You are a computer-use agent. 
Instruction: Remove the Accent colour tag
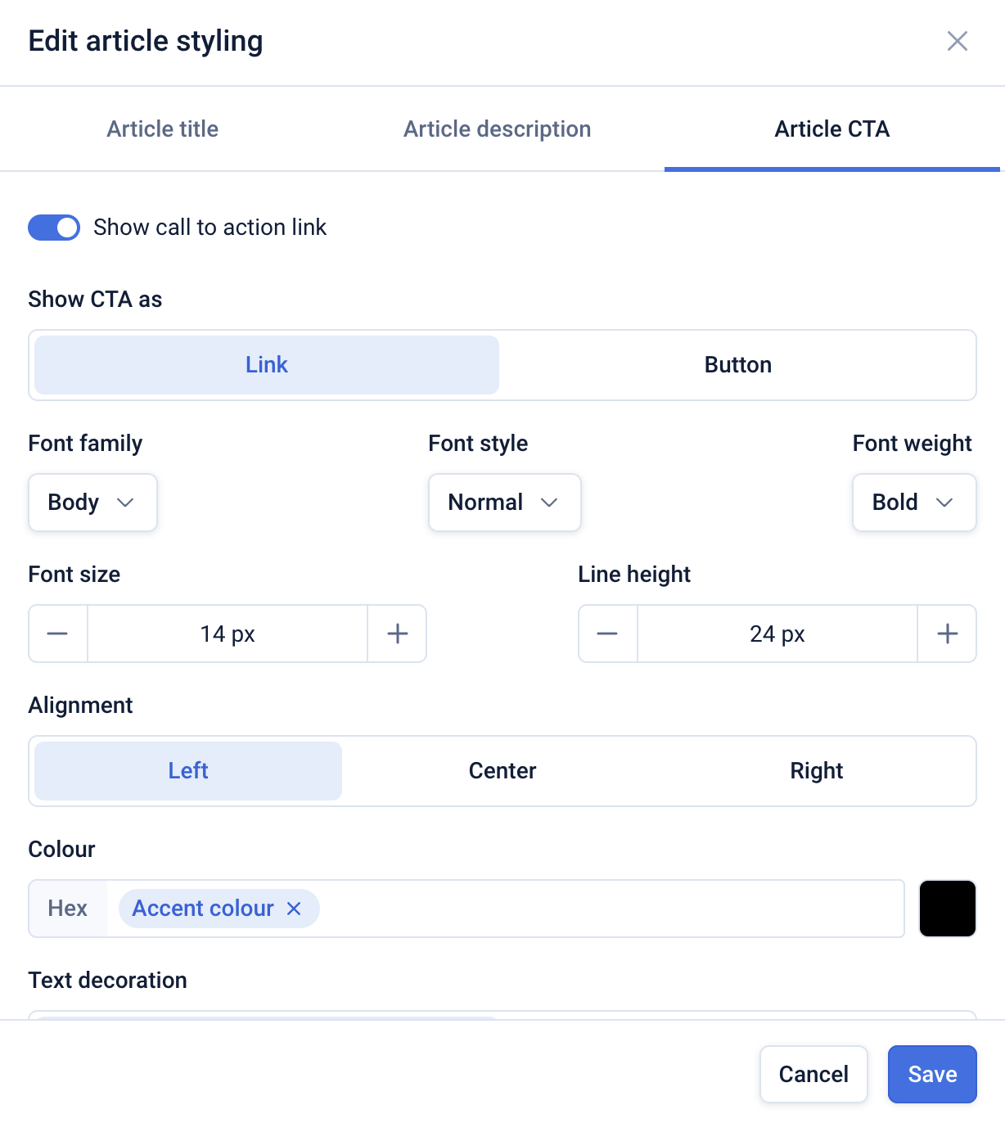[x=294, y=909]
